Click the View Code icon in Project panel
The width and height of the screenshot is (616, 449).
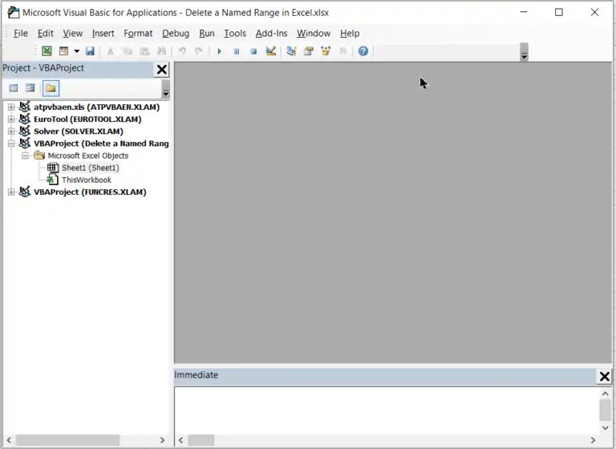click(14, 88)
